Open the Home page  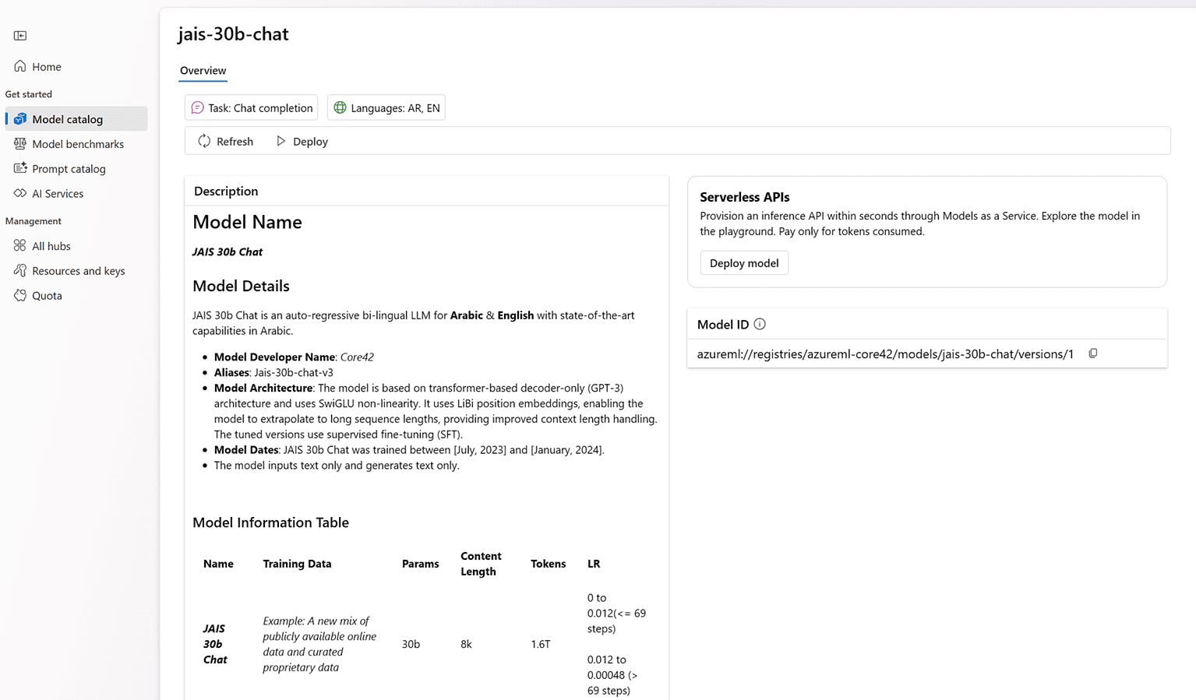(46, 66)
